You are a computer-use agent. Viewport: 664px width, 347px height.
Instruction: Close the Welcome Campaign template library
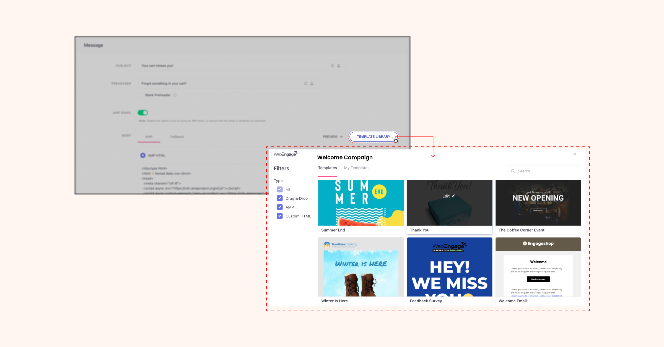pos(575,154)
